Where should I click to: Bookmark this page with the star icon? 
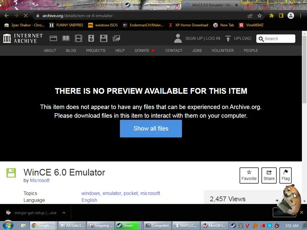[260, 16]
